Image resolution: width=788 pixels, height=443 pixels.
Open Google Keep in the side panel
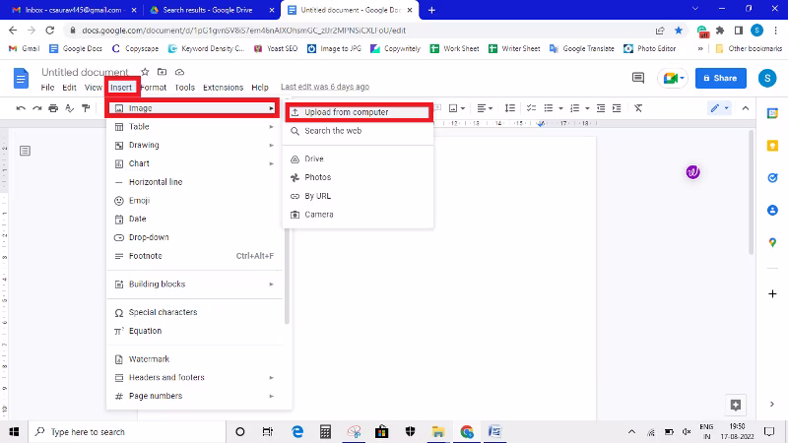(x=772, y=146)
